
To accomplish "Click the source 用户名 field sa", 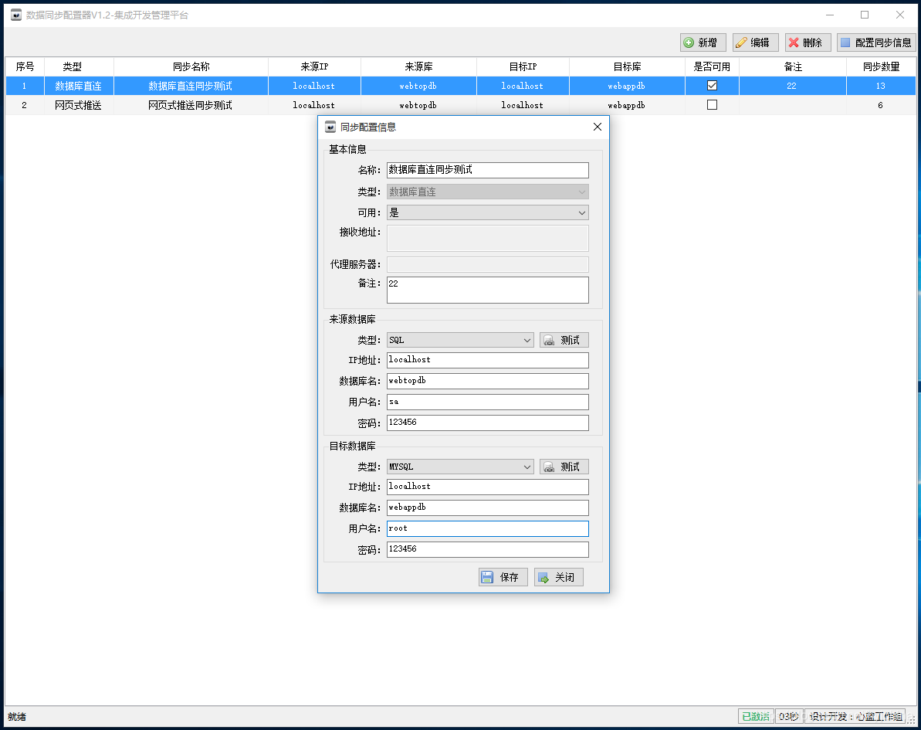I will tap(487, 402).
